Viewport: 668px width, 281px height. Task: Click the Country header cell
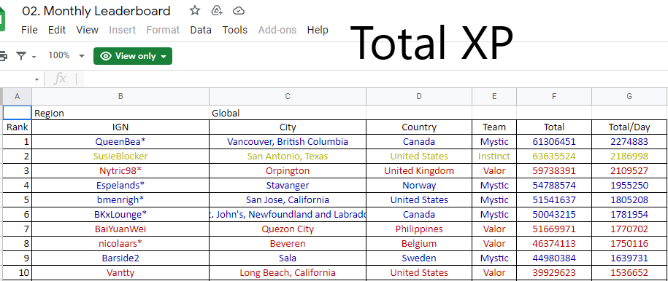click(x=419, y=127)
